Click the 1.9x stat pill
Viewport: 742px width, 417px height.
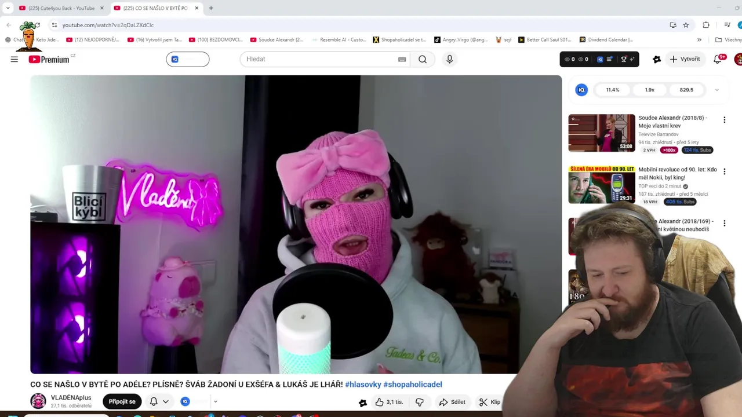pyautogui.click(x=650, y=90)
